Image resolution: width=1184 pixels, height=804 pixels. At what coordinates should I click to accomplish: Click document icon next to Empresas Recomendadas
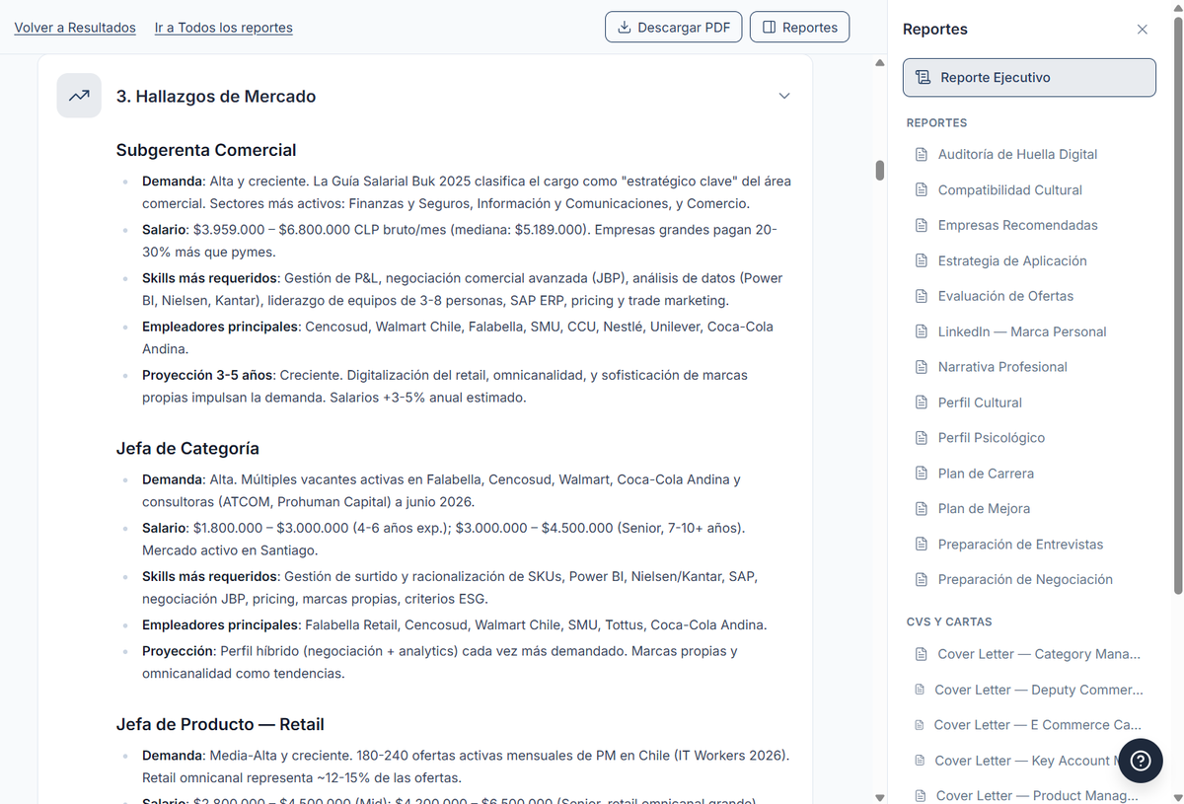coord(922,225)
